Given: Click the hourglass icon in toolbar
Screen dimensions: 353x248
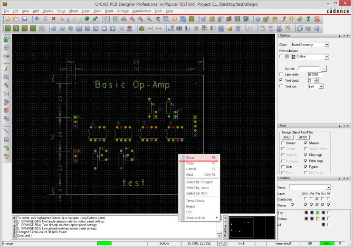Looking at the screenshot, I should [x=308, y=19].
